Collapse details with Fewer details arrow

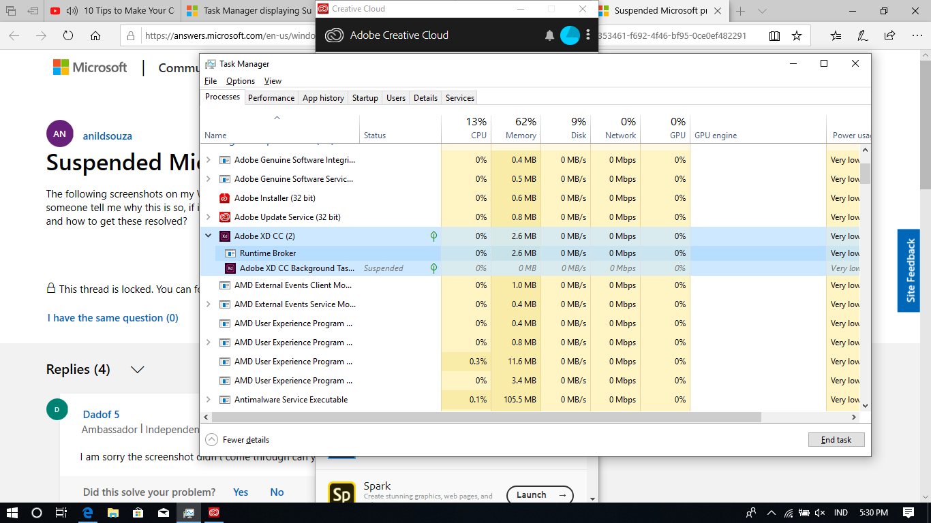click(212, 440)
